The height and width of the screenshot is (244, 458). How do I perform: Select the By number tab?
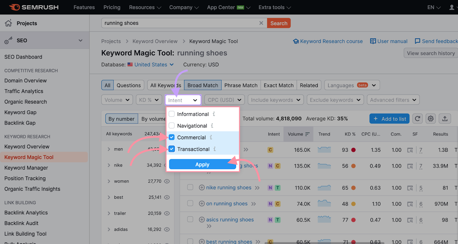[121, 119]
